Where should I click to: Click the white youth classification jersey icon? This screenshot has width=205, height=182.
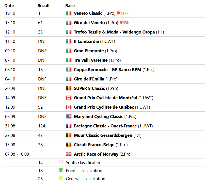click(61, 162)
